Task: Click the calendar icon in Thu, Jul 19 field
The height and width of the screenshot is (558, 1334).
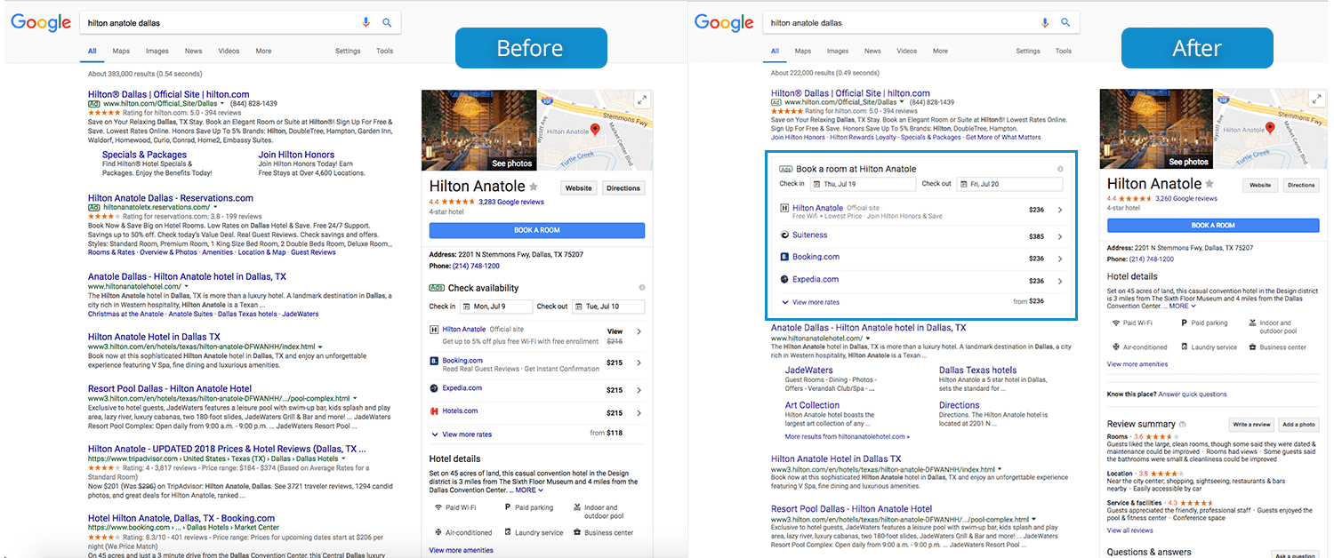Action: (816, 184)
